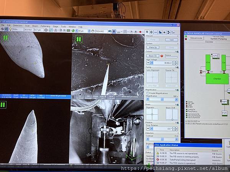Image resolution: width=230 pixels, height=172 pixels.
Task: Click pause indicator in bottom-left quad
Action: click(x=3, y=105)
